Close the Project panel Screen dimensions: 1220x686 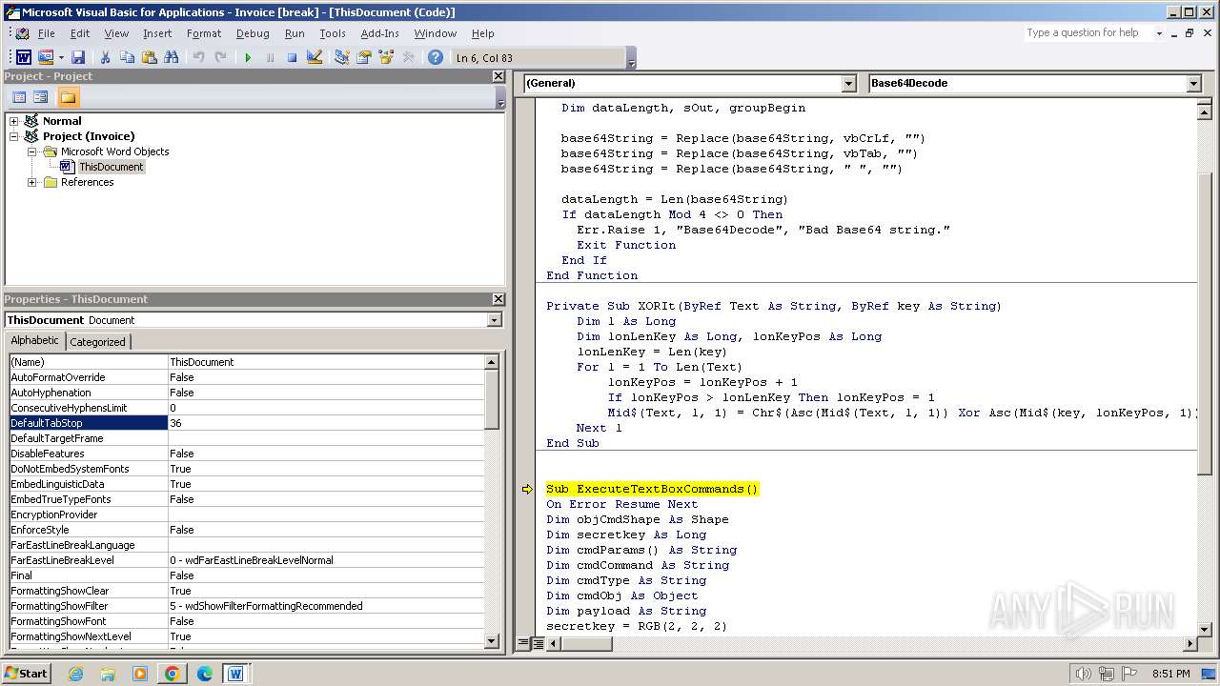pyautogui.click(x=498, y=76)
